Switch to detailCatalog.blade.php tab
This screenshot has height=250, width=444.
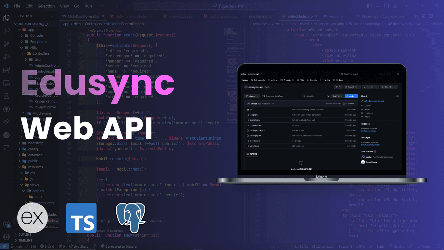coord(132,16)
